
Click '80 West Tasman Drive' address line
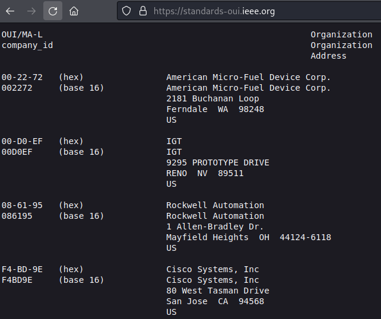click(x=218, y=291)
